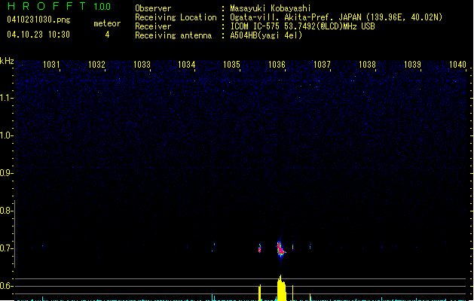Click the Receiver ICOM IC-575 text
The width and height of the screenshot is (474, 301).
302,26
